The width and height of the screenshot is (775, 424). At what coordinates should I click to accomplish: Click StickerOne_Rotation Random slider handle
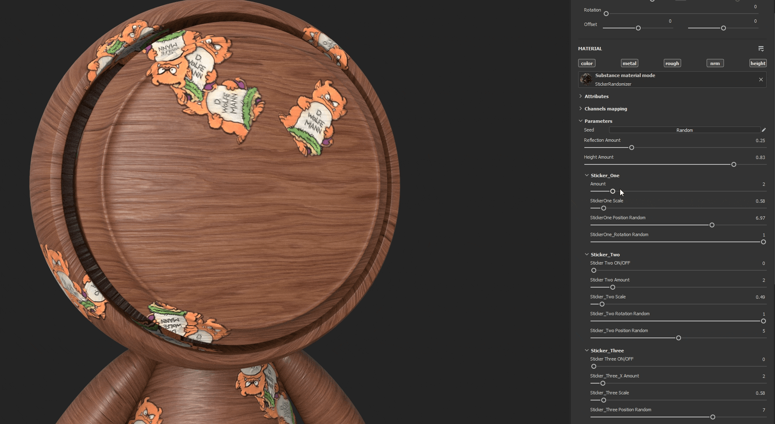coord(763,242)
